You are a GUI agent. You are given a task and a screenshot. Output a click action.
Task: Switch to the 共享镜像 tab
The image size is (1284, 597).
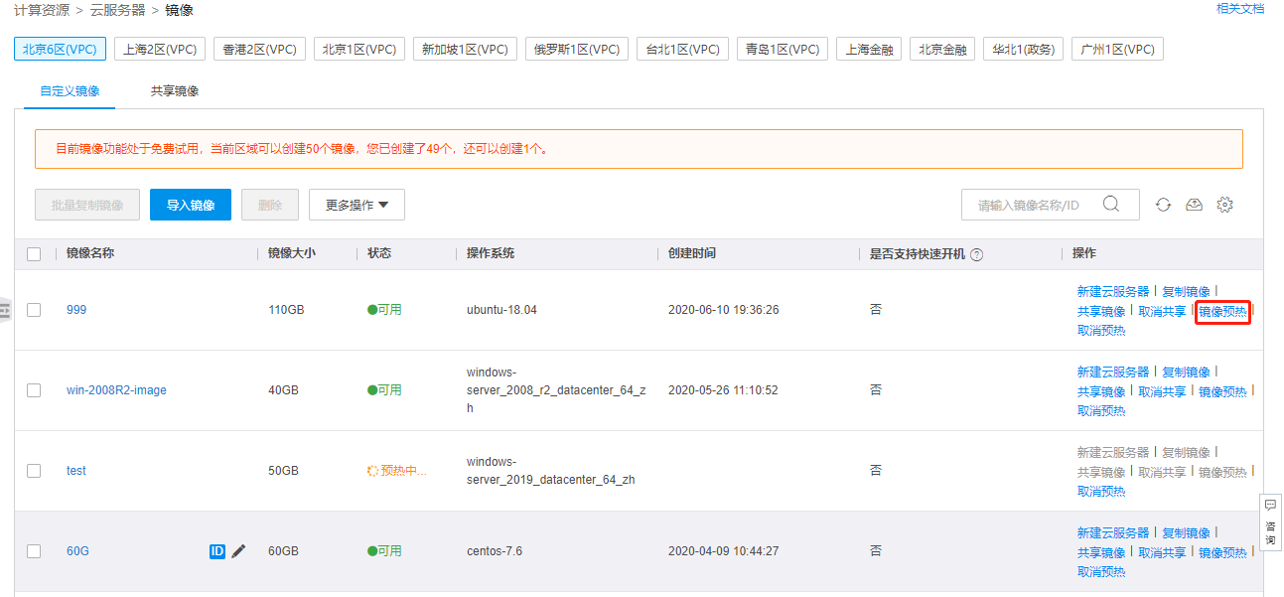[x=175, y=90]
